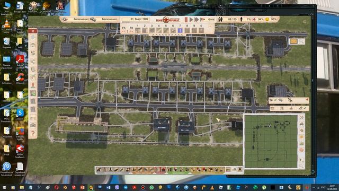The image size is (339, 191).
Task: Set game speed to normal play
Action: [x=191, y=20]
